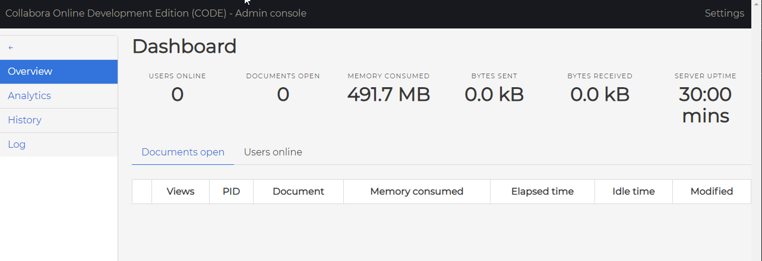This screenshot has width=762, height=261.
Task: Switch to the Users online tab
Action: pyautogui.click(x=273, y=152)
